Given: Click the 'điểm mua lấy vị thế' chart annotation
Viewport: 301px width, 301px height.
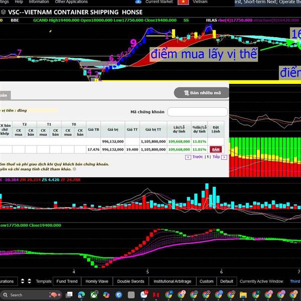Looking at the screenshot, I should [x=204, y=54].
